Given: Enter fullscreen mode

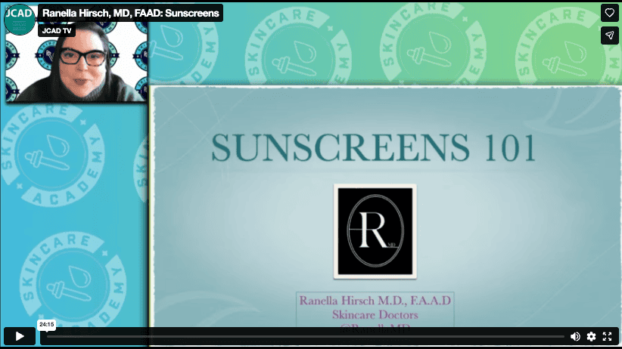Looking at the screenshot, I should click(607, 336).
